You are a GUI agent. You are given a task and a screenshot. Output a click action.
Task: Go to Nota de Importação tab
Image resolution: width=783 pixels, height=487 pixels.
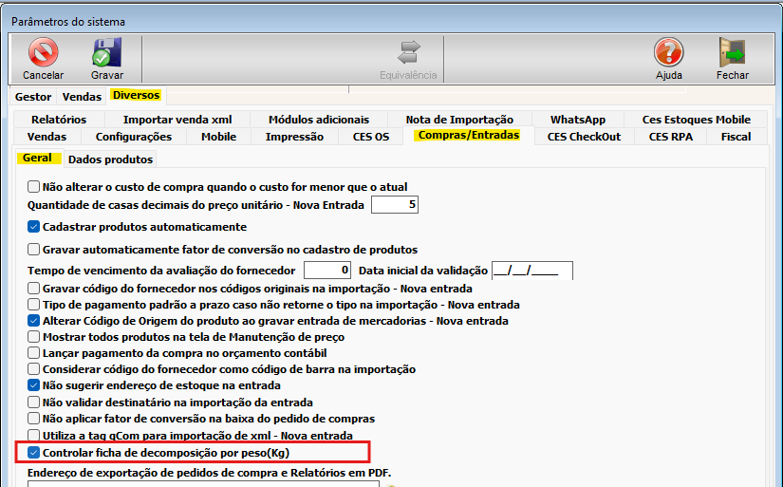coord(459,120)
